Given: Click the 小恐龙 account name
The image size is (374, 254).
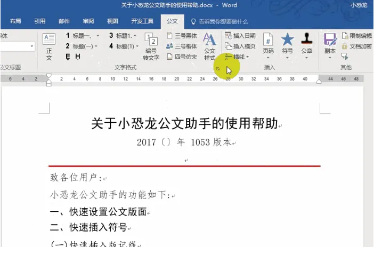Looking at the screenshot, I should pyautogui.click(x=359, y=5).
